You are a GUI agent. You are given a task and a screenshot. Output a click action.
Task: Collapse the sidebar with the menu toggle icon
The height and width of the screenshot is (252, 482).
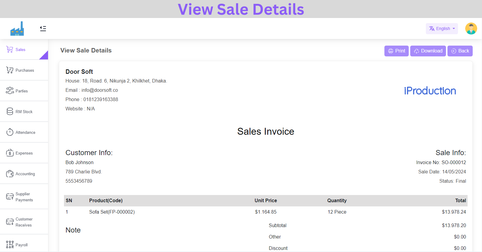(x=43, y=28)
